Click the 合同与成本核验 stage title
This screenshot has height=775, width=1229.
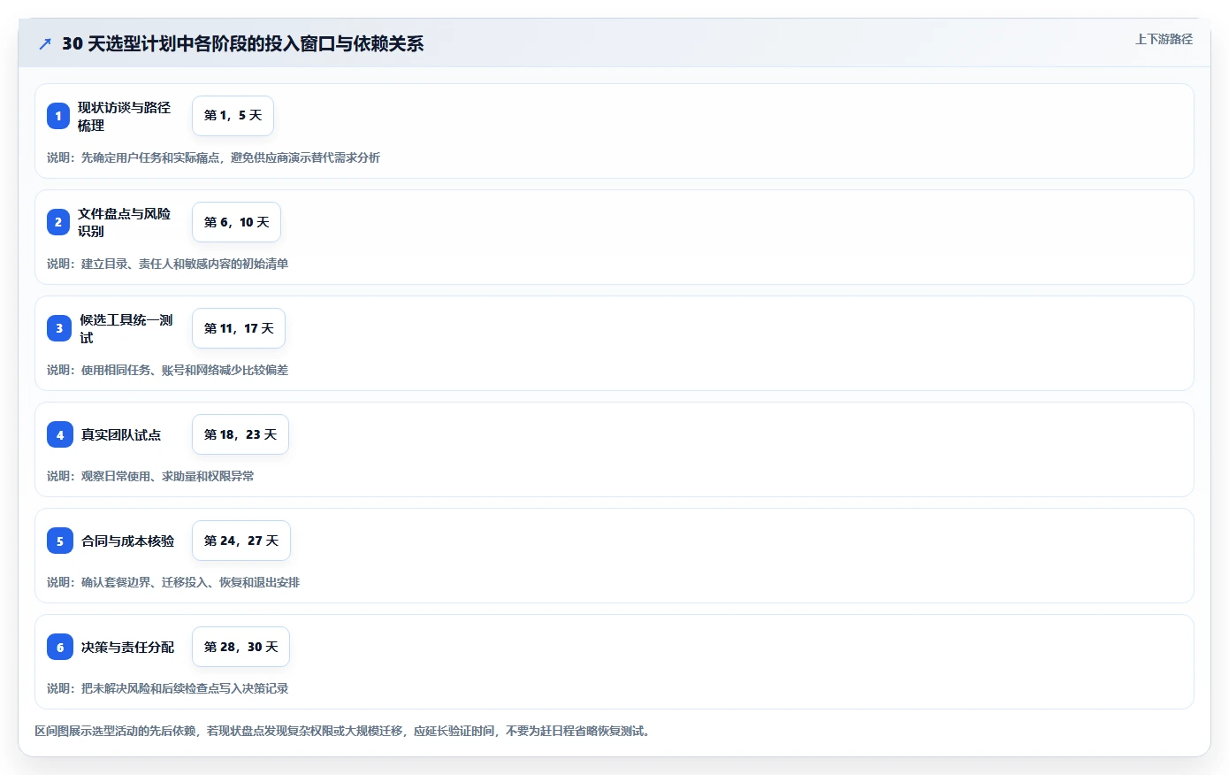click(128, 541)
